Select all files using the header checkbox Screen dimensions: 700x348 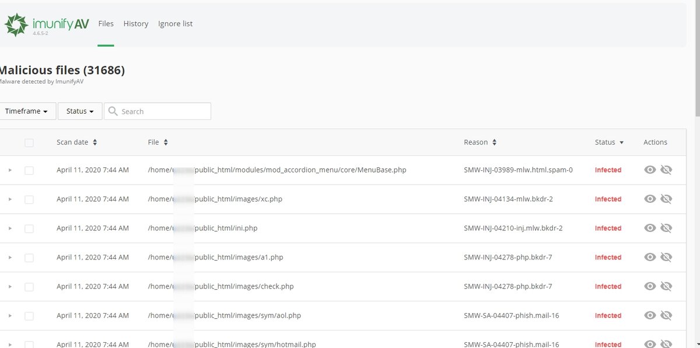pos(29,142)
